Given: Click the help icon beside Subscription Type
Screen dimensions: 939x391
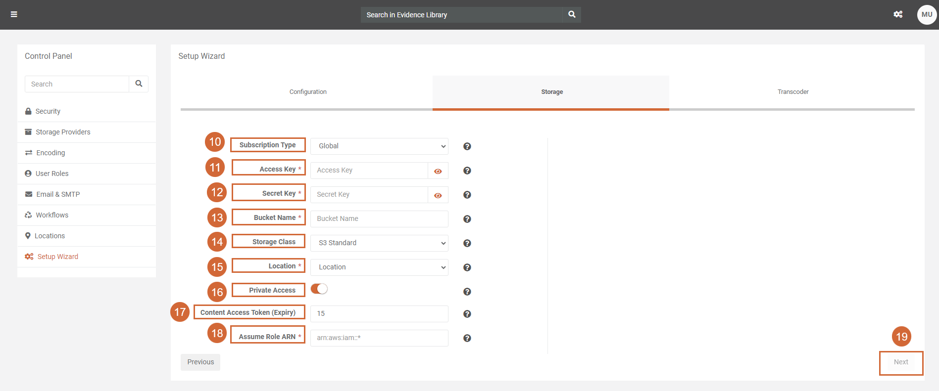Looking at the screenshot, I should (467, 146).
